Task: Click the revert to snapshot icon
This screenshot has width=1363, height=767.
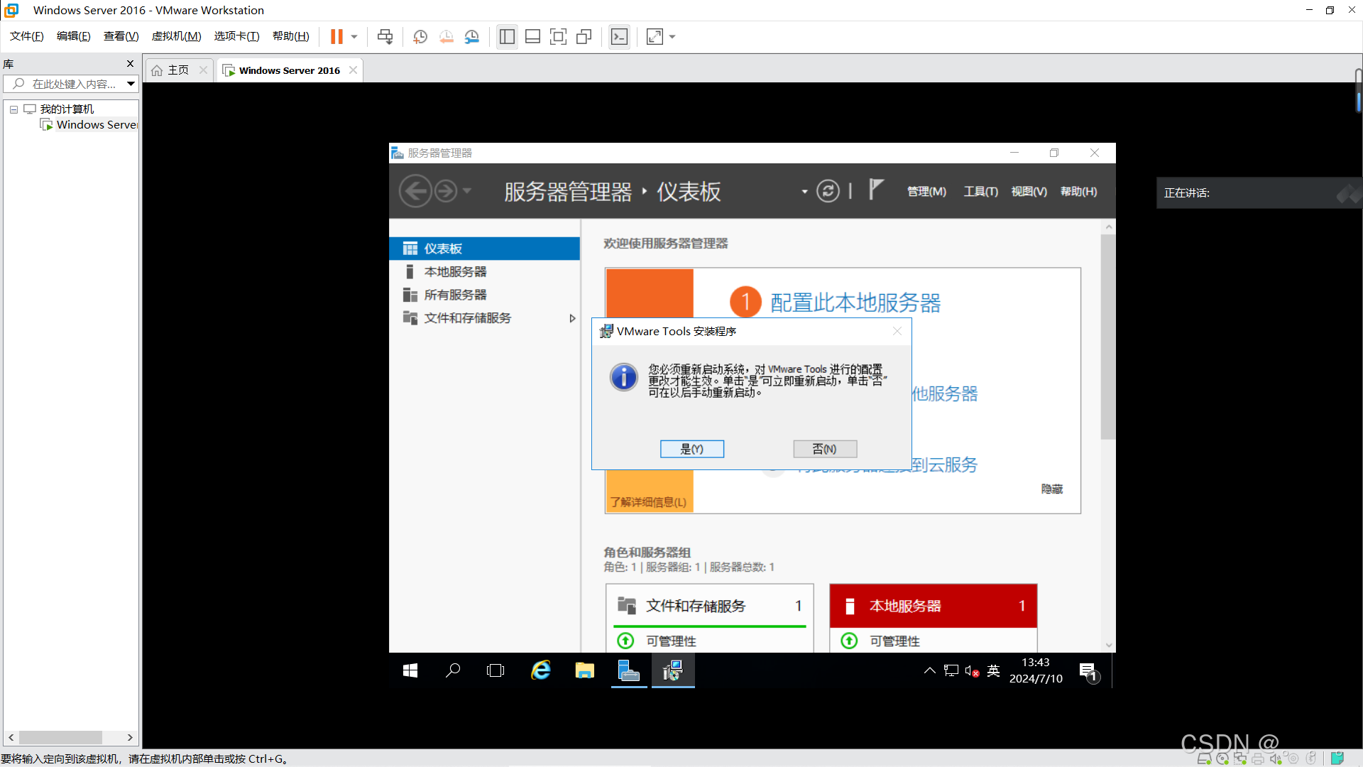Action: pyautogui.click(x=446, y=36)
